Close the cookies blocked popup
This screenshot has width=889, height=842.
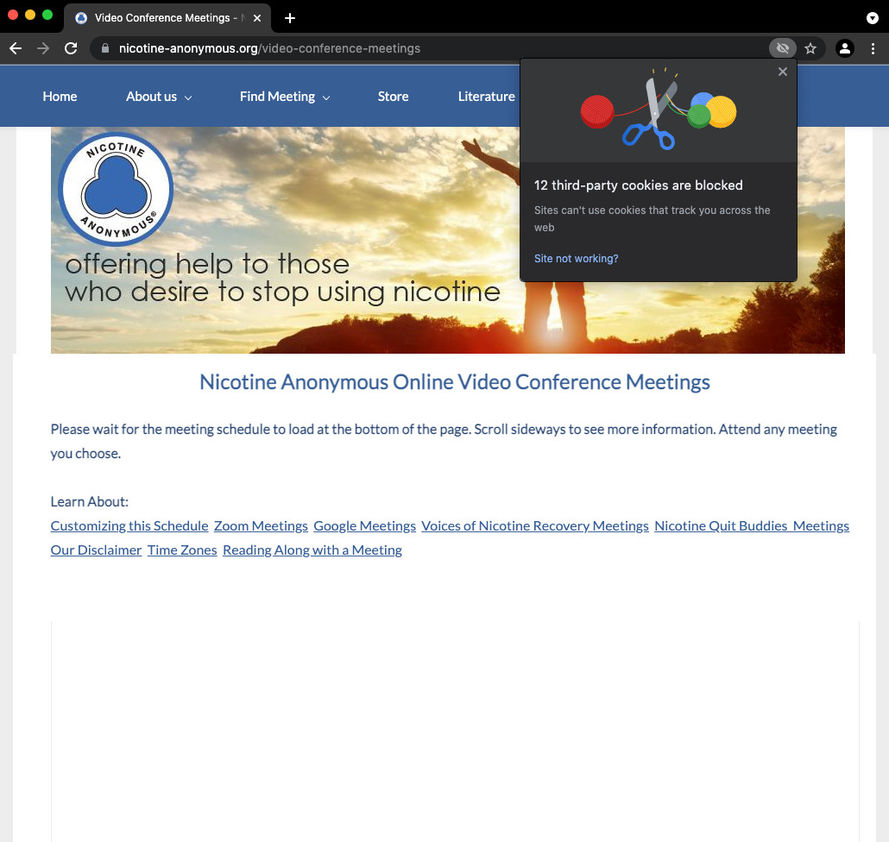point(783,72)
